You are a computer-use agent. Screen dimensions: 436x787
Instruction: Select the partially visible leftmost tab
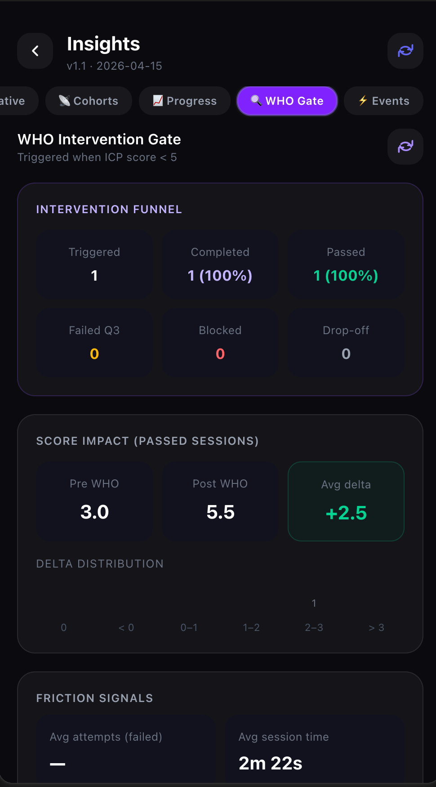(x=16, y=101)
